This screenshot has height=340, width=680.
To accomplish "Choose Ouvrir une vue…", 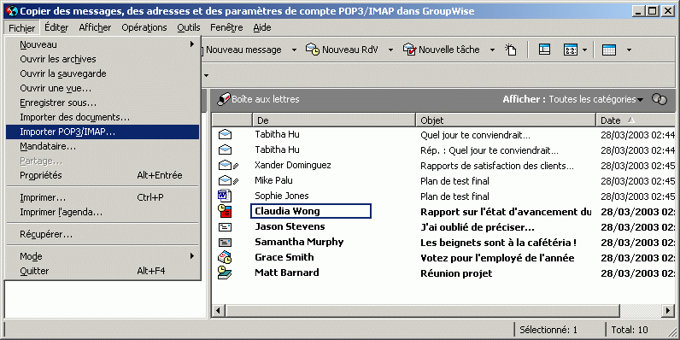I will pyautogui.click(x=103, y=89).
